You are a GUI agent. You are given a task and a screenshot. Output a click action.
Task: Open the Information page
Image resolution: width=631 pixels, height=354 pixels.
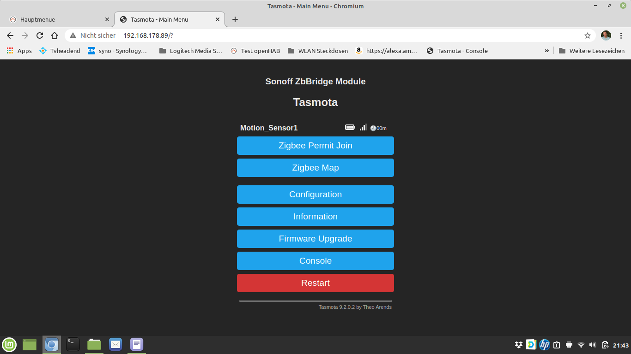pos(315,217)
